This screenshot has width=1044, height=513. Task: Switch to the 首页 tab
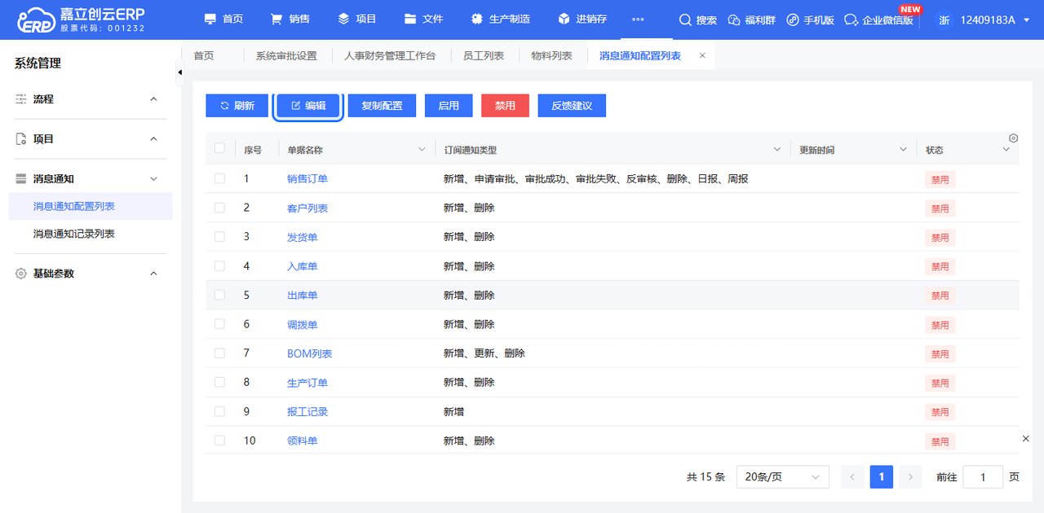click(x=204, y=55)
